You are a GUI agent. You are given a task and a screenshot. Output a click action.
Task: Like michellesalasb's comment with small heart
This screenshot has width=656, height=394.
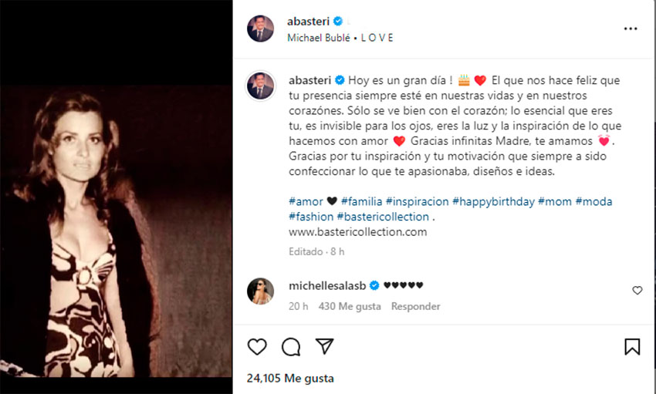[637, 291]
